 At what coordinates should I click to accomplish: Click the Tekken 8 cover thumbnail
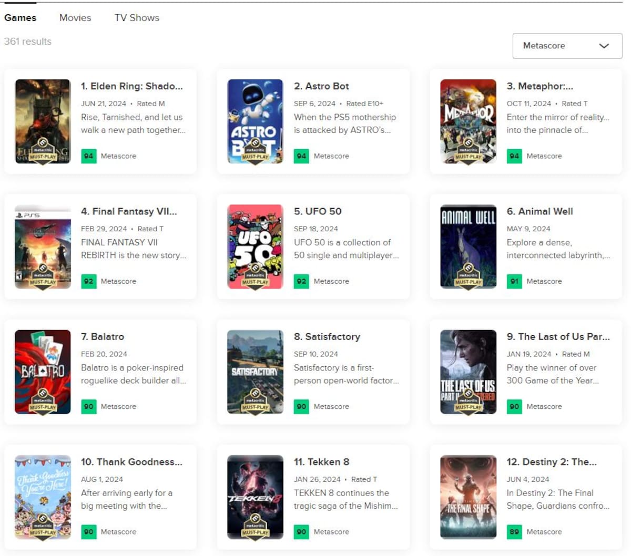click(x=255, y=497)
